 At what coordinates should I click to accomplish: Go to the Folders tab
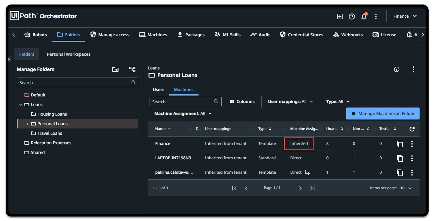[68, 35]
